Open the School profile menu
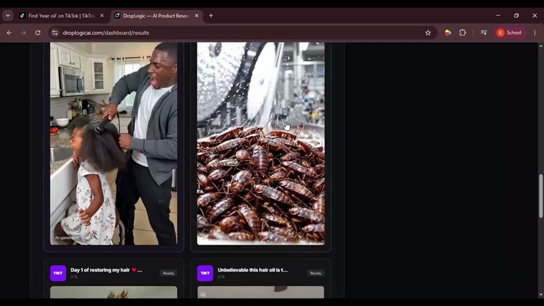The height and width of the screenshot is (306, 544). click(510, 33)
